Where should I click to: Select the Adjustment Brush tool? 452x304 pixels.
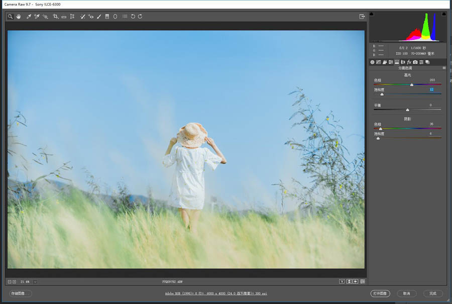(99, 17)
